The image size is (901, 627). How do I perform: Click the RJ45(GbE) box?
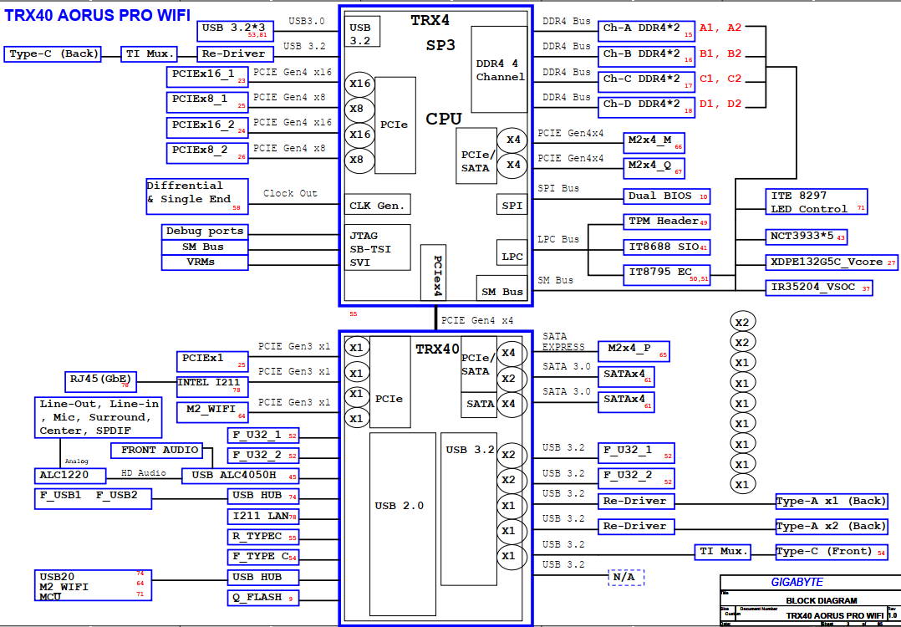pos(100,381)
